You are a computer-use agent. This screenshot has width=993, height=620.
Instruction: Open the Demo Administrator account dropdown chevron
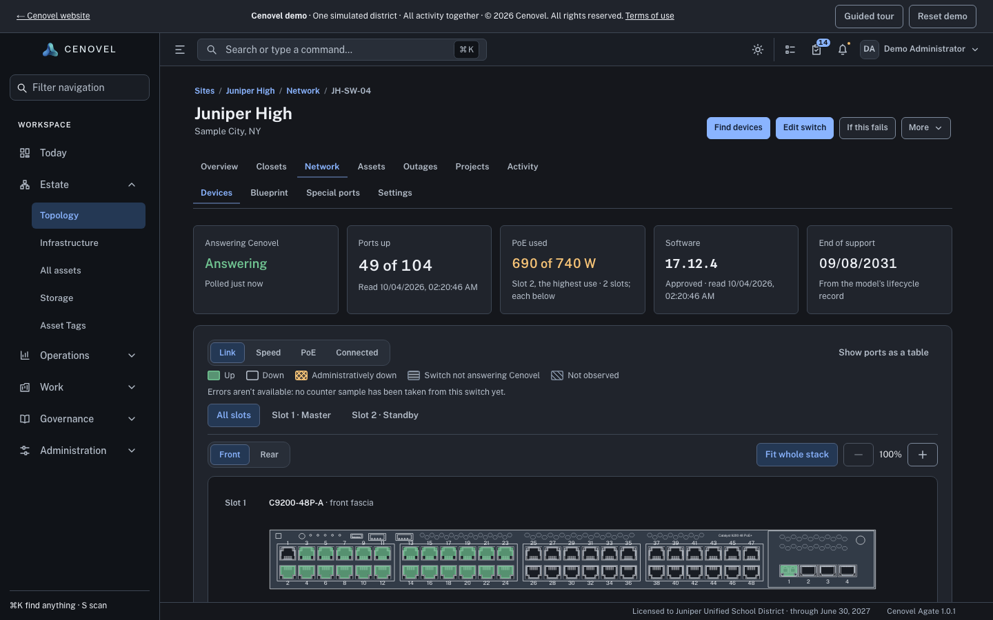coord(975,50)
